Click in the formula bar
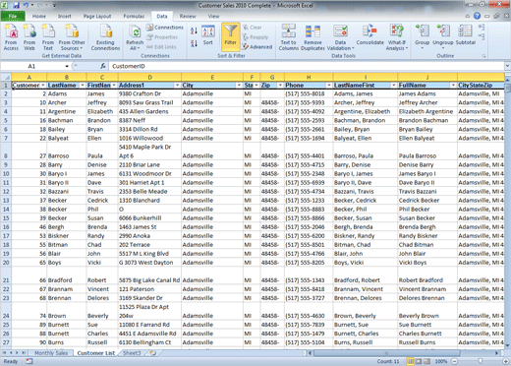The width and height of the screenshot is (511, 366). coord(306,66)
